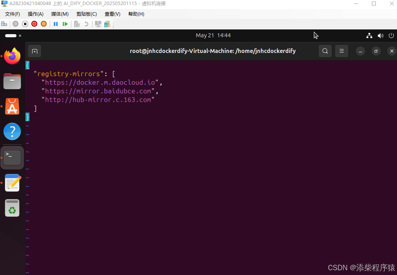Select the Terminal icon in dock
The width and height of the screenshot is (397, 275).
coord(12,157)
